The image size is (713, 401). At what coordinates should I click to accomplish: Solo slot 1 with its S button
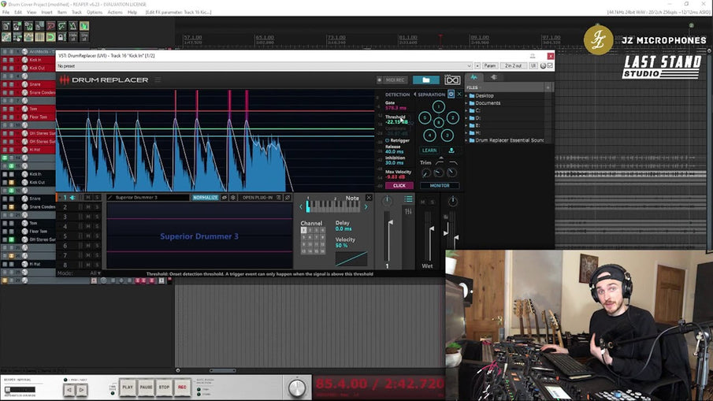pos(97,197)
